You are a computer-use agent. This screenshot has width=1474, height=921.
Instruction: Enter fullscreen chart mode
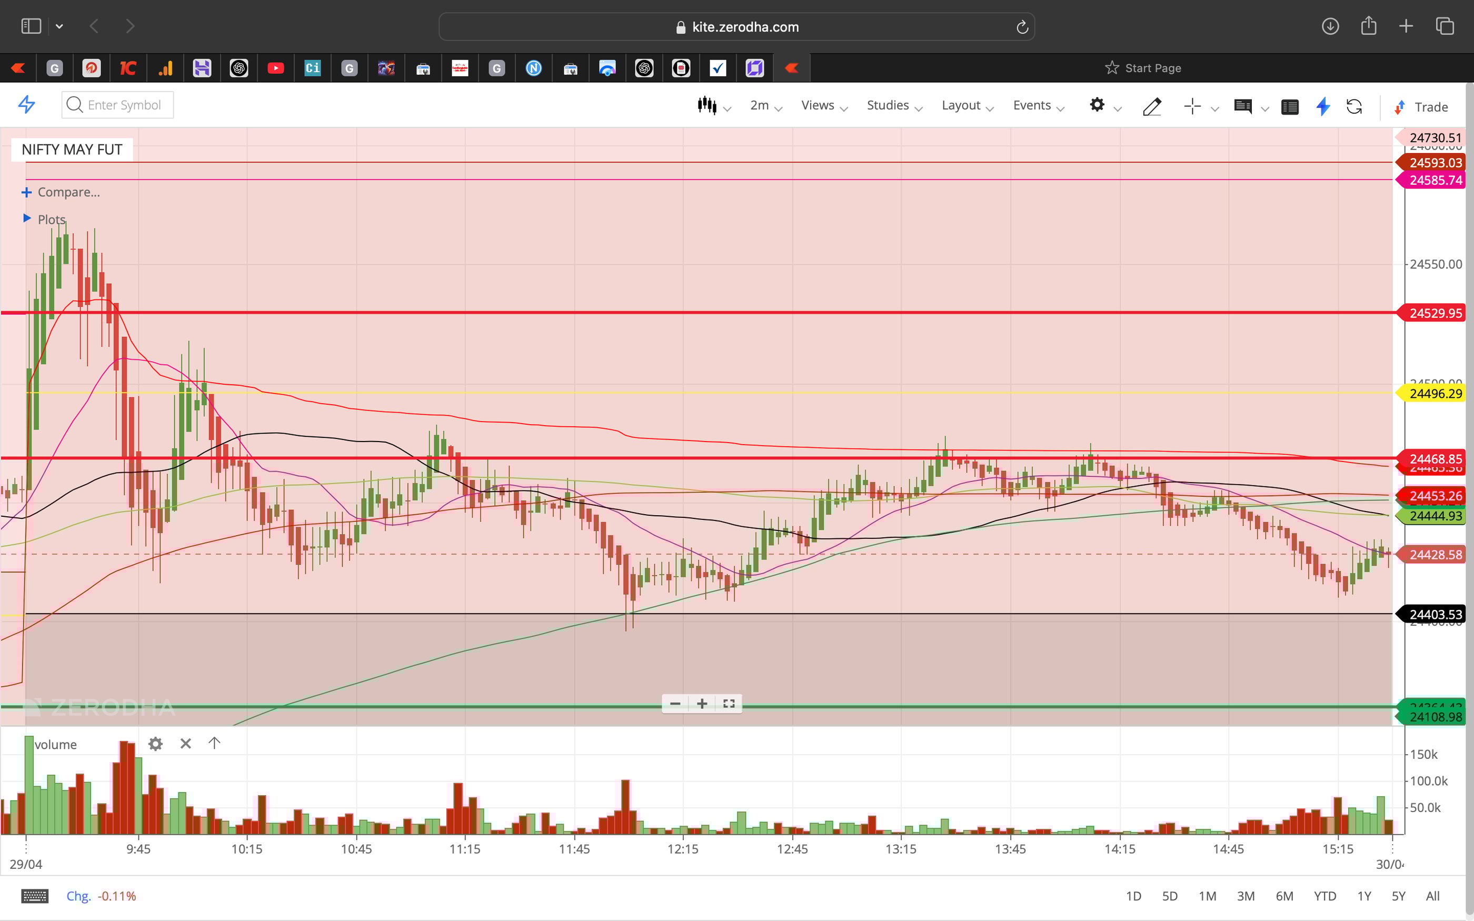(729, 704)
